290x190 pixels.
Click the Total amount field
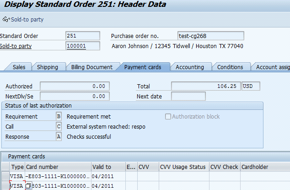pyautogui.click(x=206, y=86)
